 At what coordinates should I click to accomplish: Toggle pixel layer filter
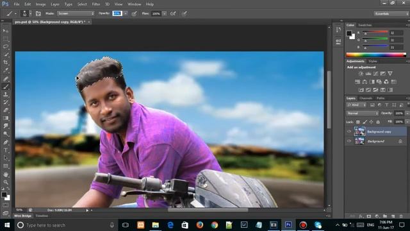[x=372, y=105]
